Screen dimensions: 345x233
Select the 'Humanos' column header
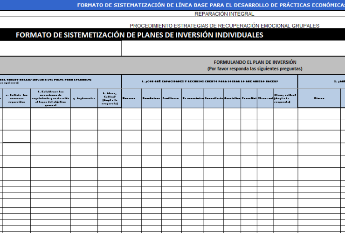point(131,98)
